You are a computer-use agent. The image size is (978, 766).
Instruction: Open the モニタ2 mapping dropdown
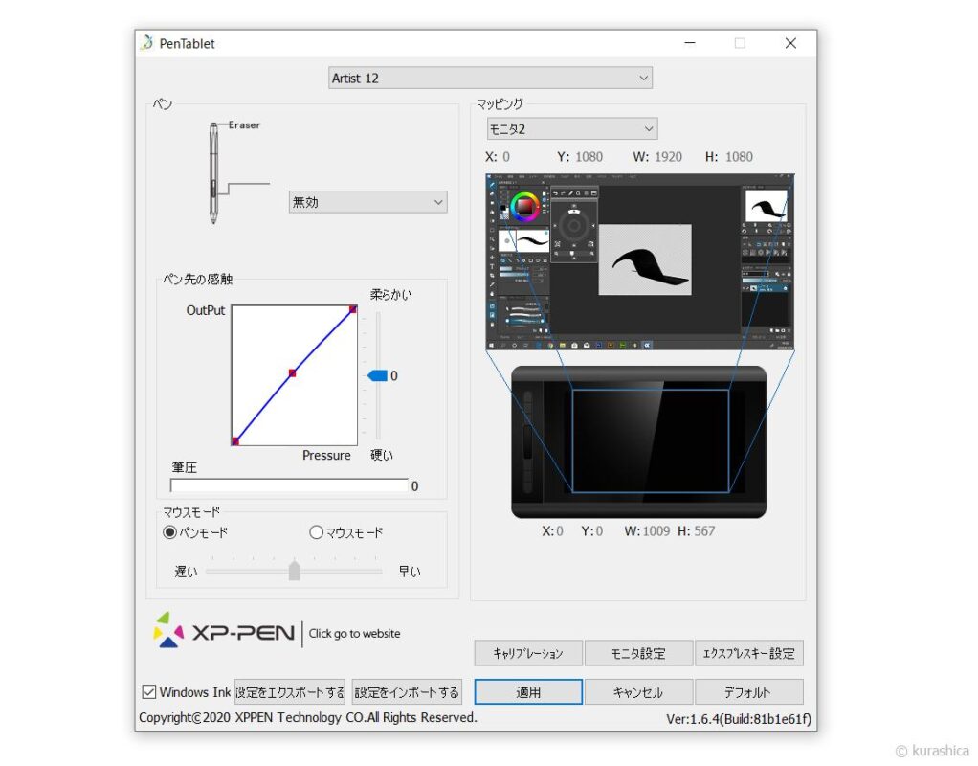[x=571, y=128]
